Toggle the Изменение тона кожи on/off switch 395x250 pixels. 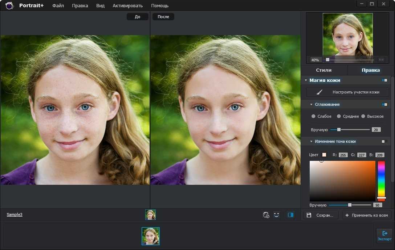pyautogui.click(x=384, y=141)
